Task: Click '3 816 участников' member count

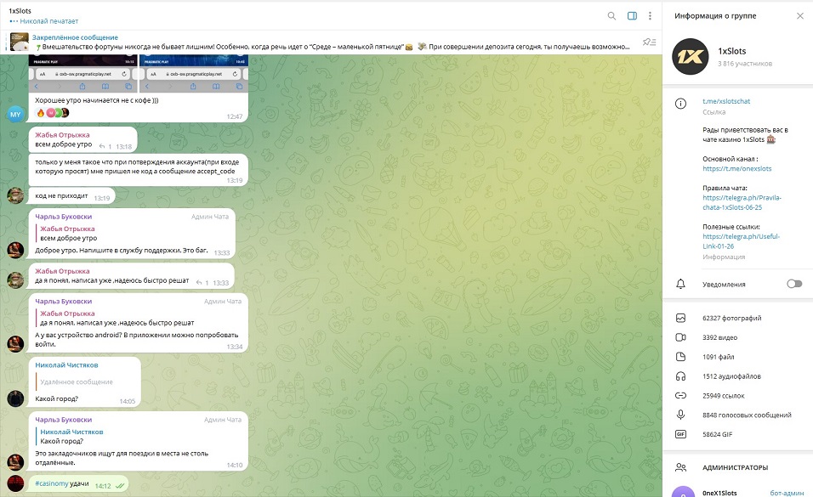Action: click(x=745, y=64)
